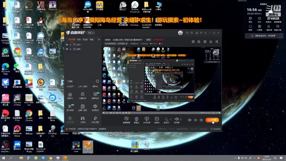Open the 福利社 toolbox tab

click(x=95, y=87)
